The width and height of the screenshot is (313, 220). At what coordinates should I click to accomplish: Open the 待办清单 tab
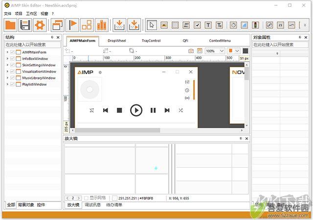point(114,205)
